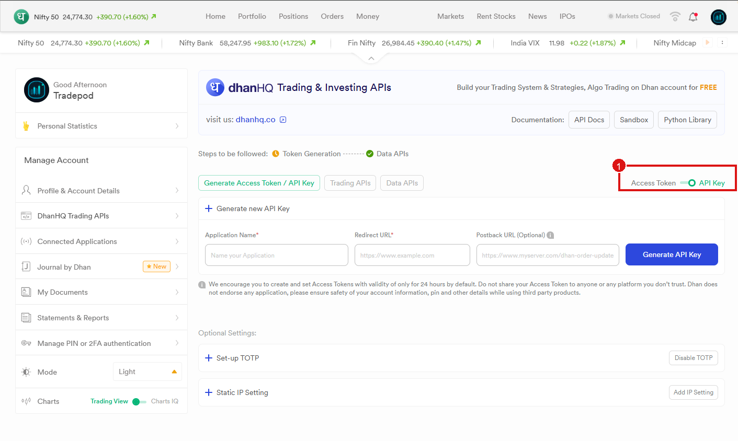Open the Markets menu
The image size is (738, 441).
(451, 17)
